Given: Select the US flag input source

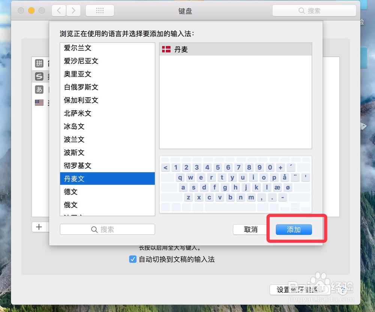Looking at the screenshot, I should pyautogui.click(x=39, y=103).
